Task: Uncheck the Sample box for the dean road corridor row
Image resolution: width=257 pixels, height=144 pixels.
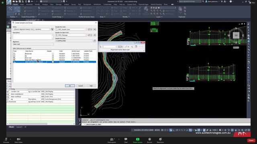Action: 53,58
